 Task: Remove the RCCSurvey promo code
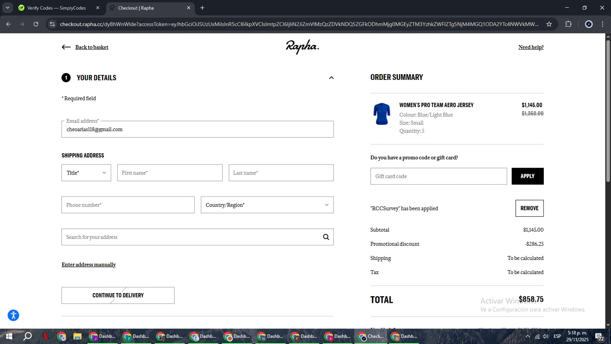[530, 208]
